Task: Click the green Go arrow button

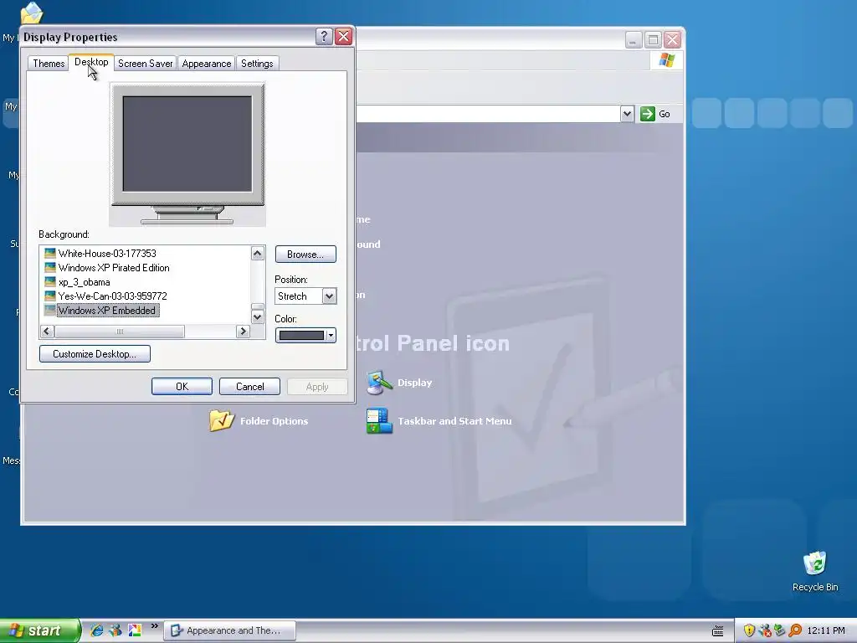Action: pyautogui.click(x=648, y=114)
